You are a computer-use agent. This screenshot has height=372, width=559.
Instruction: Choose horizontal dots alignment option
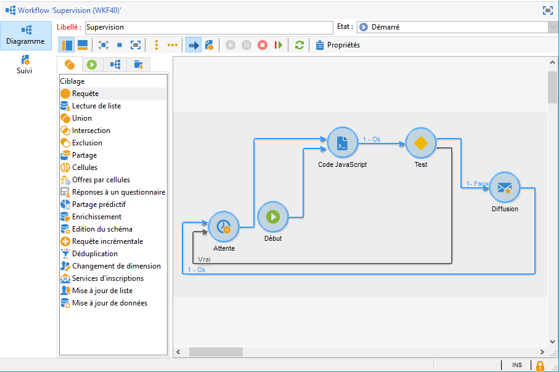click(173, 45)
